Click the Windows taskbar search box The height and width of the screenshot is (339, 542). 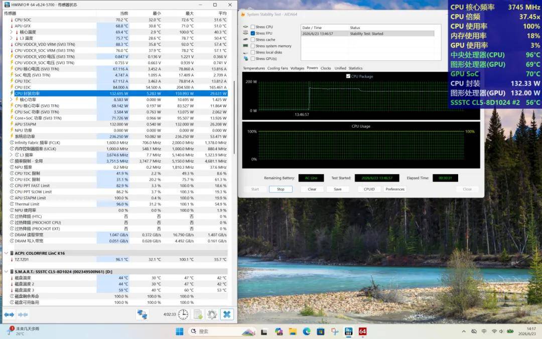222,331
